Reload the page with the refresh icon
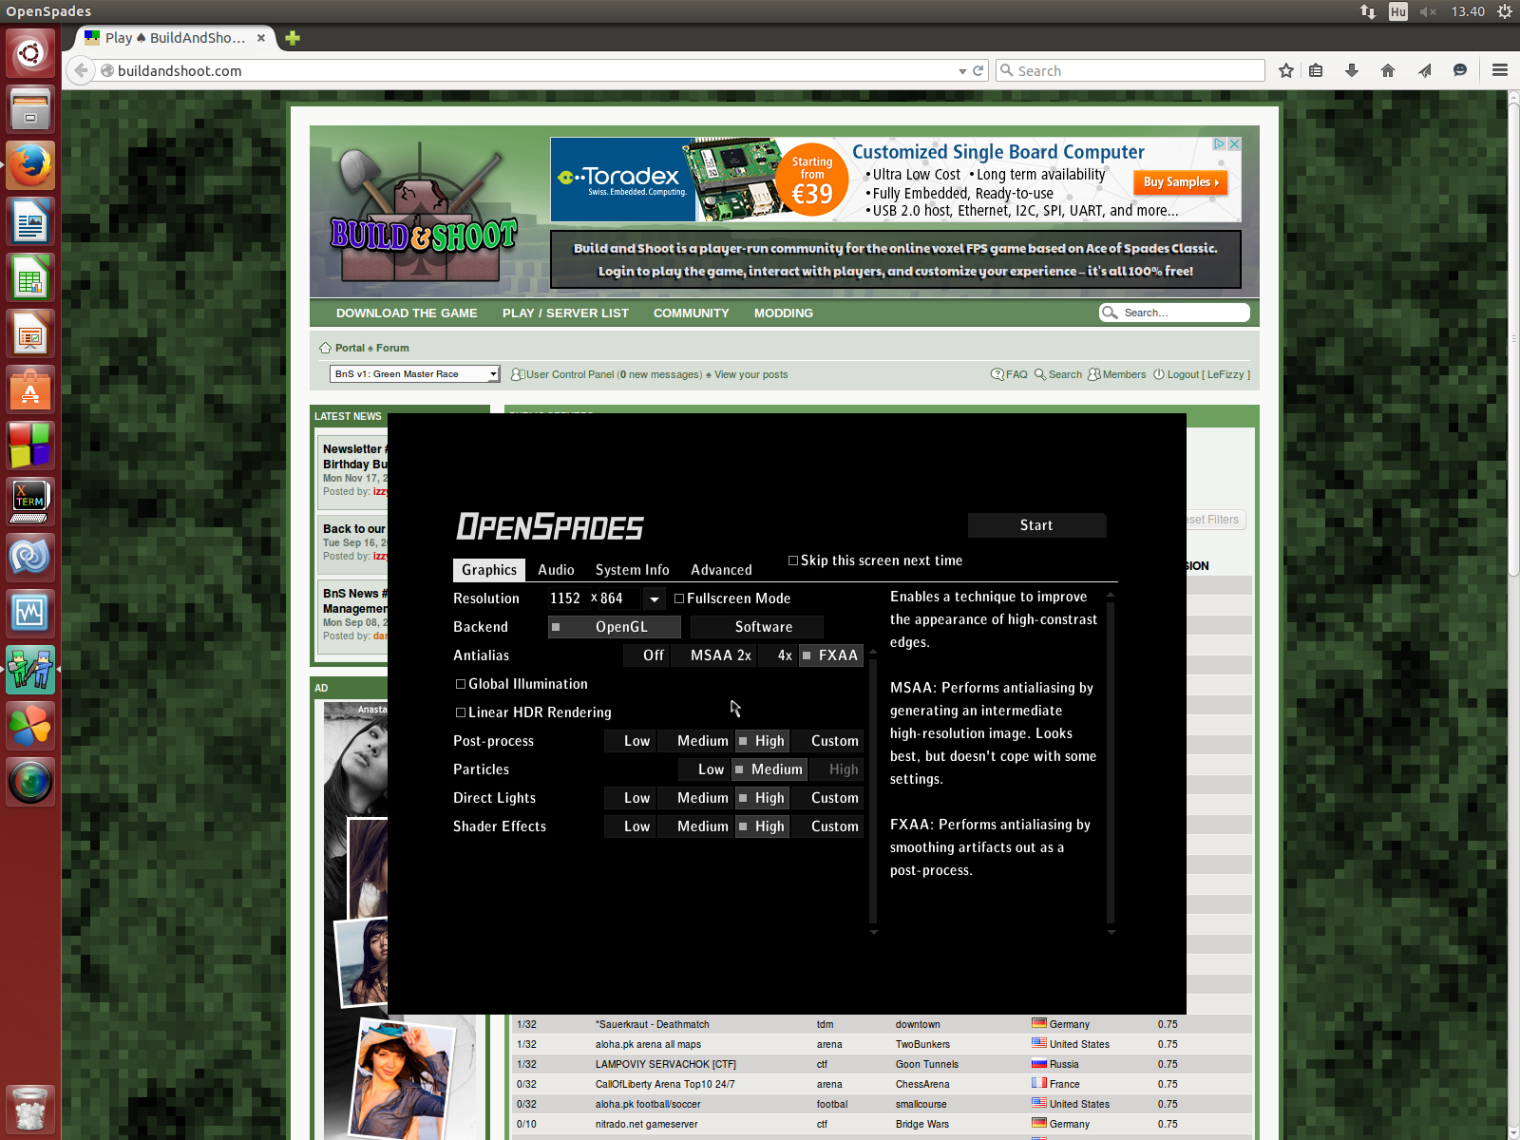The width and height of the screenshot is (1520, 1140). (x=978, y=70)
